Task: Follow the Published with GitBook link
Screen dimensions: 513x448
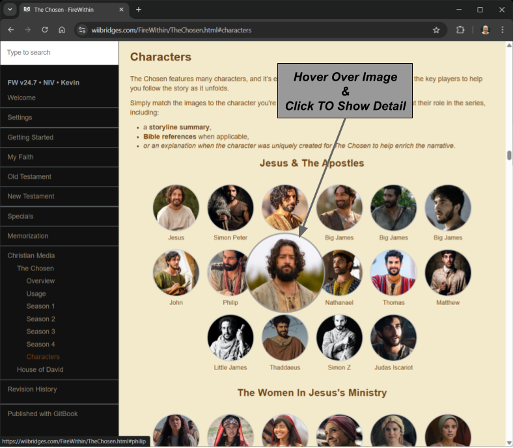Action: (42, 414)
